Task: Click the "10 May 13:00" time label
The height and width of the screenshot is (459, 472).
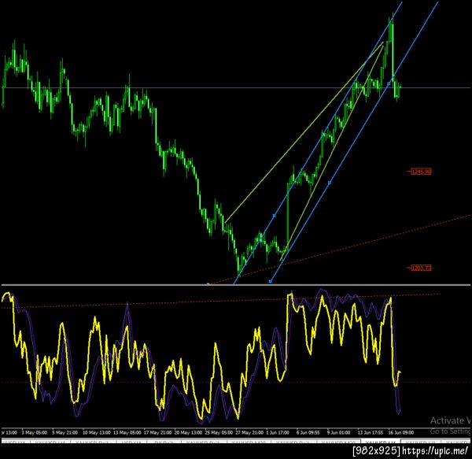Action: pyautogui.click(x=96, y=433)
